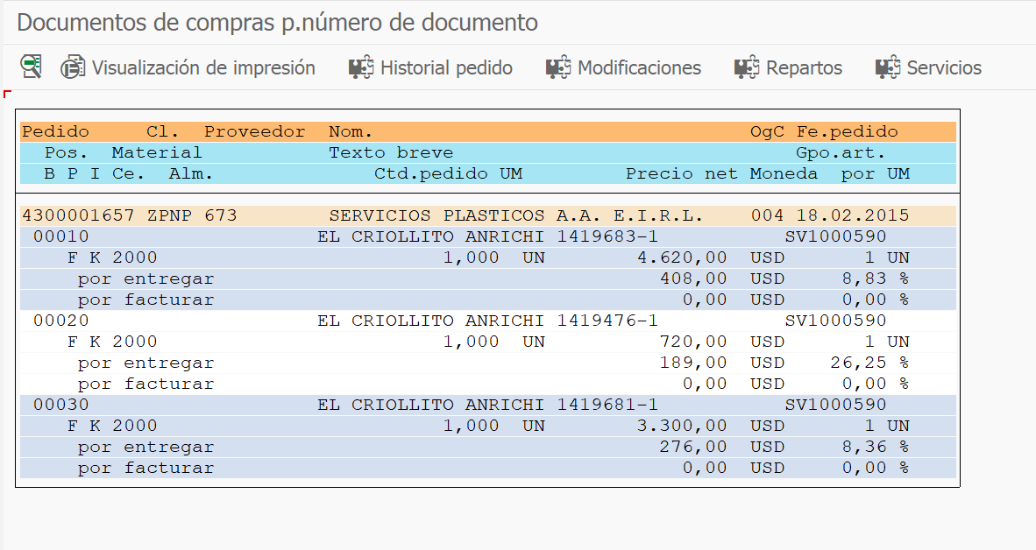Image resolution: width=1036 pixels, height=550 pixels.
Task: Select position 00020 in the list
Action: click(x=60, y=321)
